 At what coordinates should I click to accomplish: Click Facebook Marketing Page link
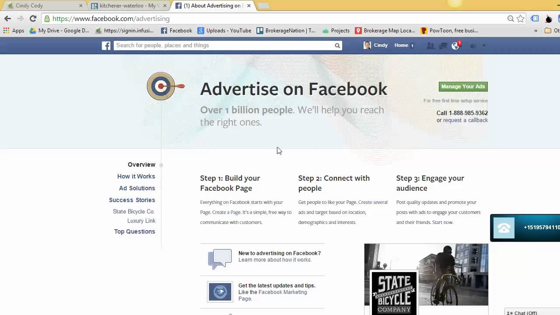[x=273, y=295]
